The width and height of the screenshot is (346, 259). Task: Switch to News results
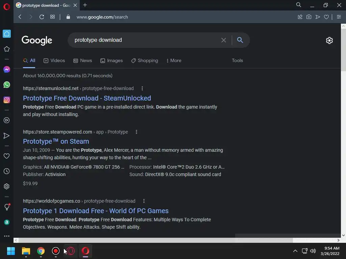coord(83,61)
